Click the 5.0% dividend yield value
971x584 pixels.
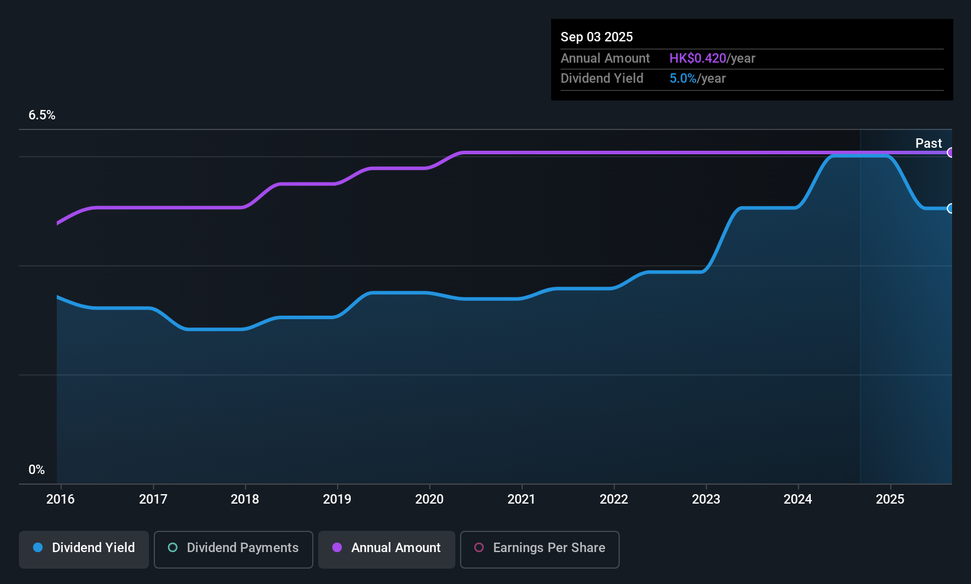point(683,79)
